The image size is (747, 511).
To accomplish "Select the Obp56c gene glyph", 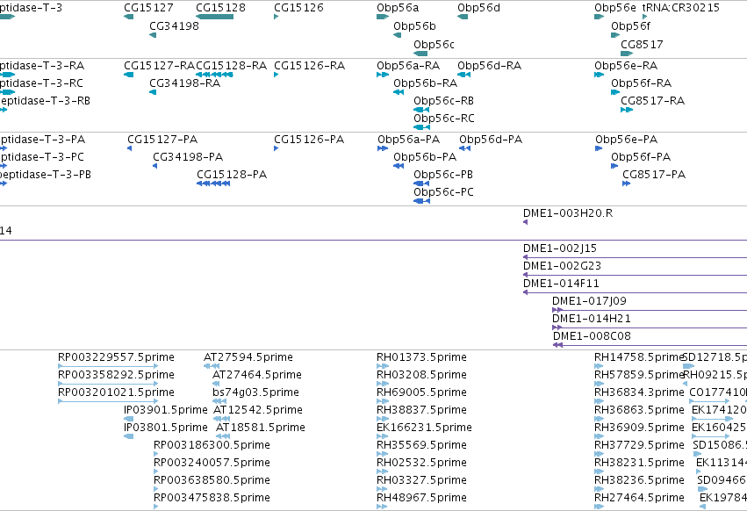I will tap(420, 54).
